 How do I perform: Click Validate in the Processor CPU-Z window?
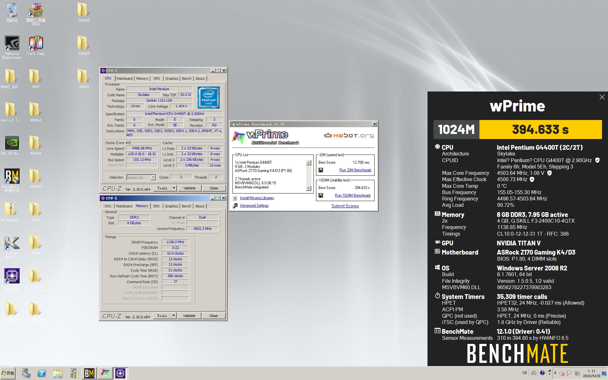(189, 188)
